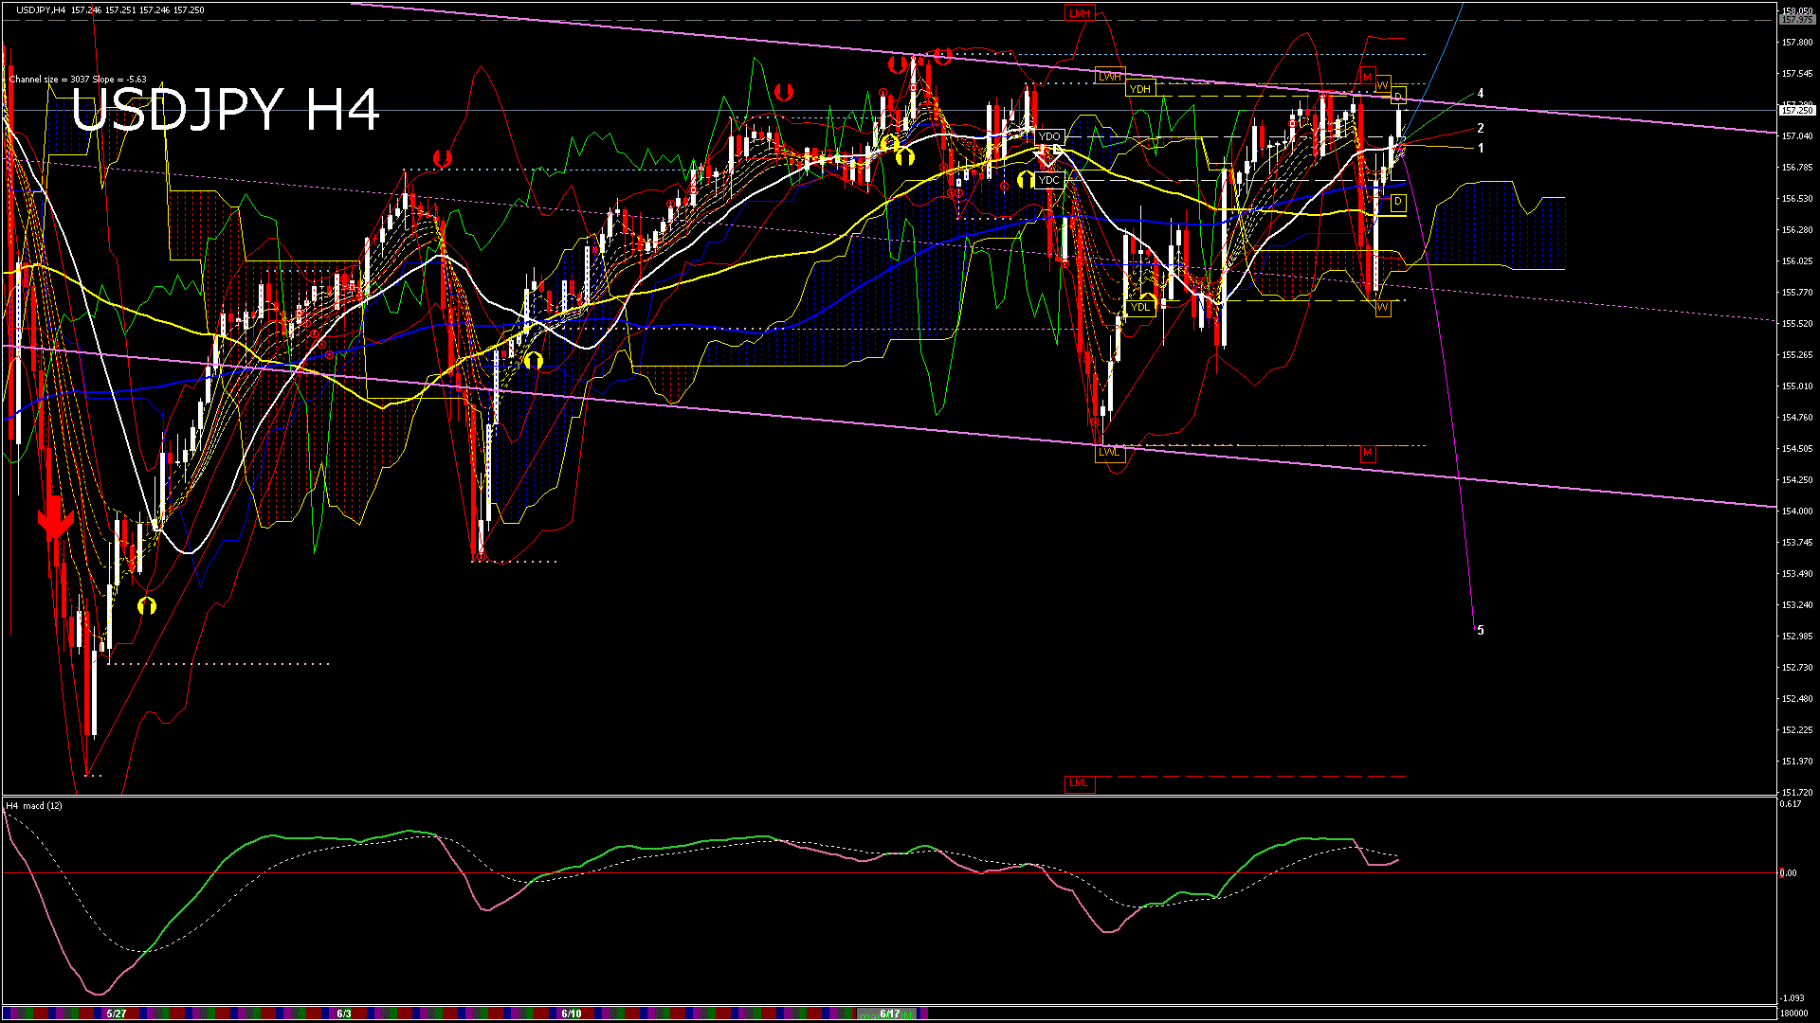Viewport: 1820px width, 1023px height.
Task: Click yellow up-arrow marker near the 155.265 level
Action: pyautogui.click(x=534, y=360)
